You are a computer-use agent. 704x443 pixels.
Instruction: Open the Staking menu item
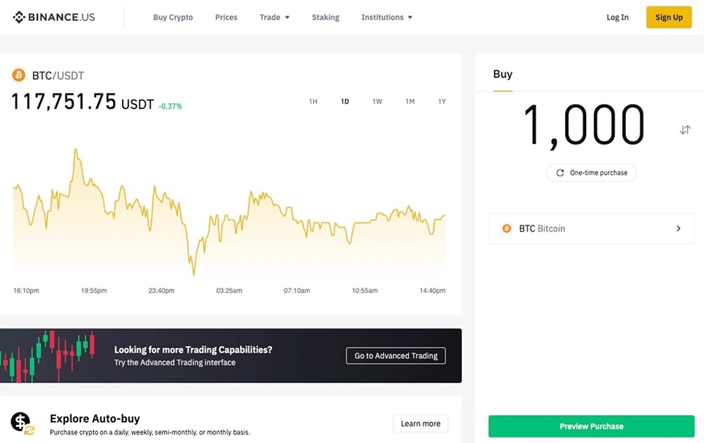coord(325,17)
